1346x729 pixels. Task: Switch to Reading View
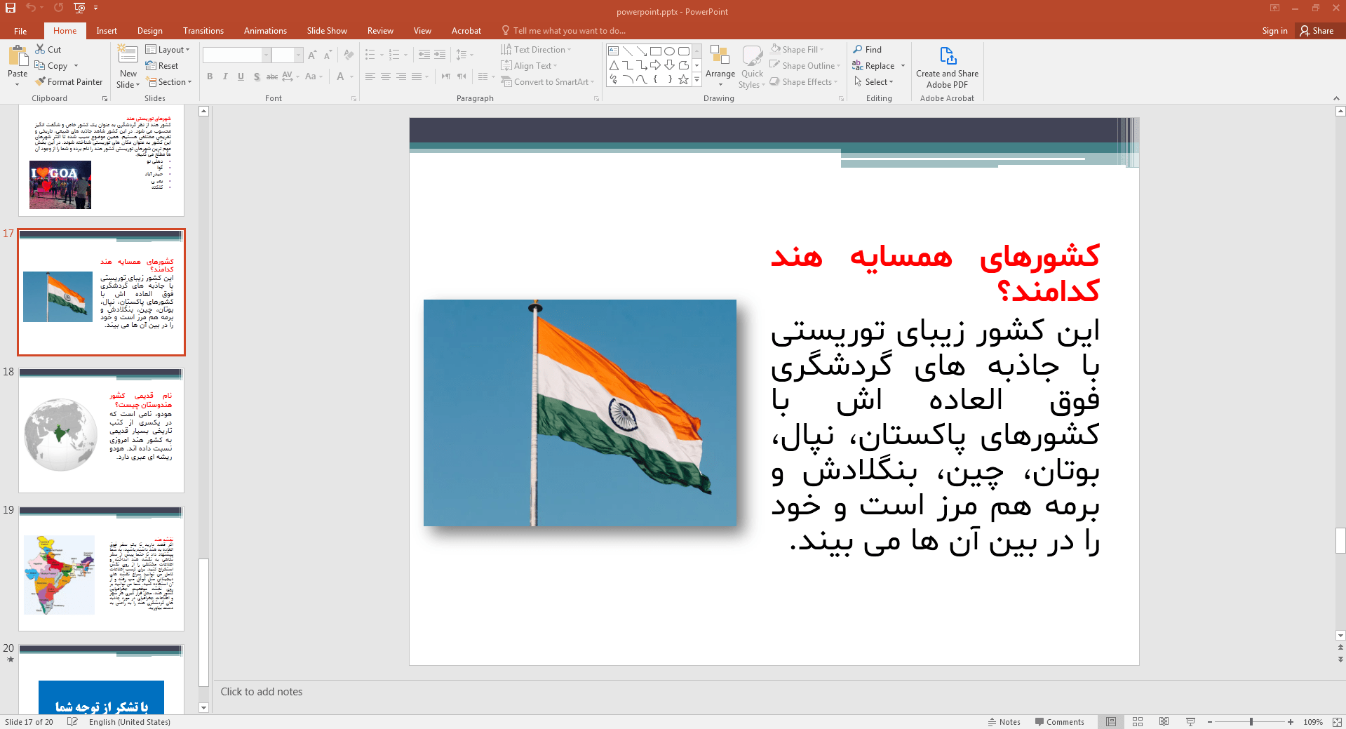(x=1164, y=722)
